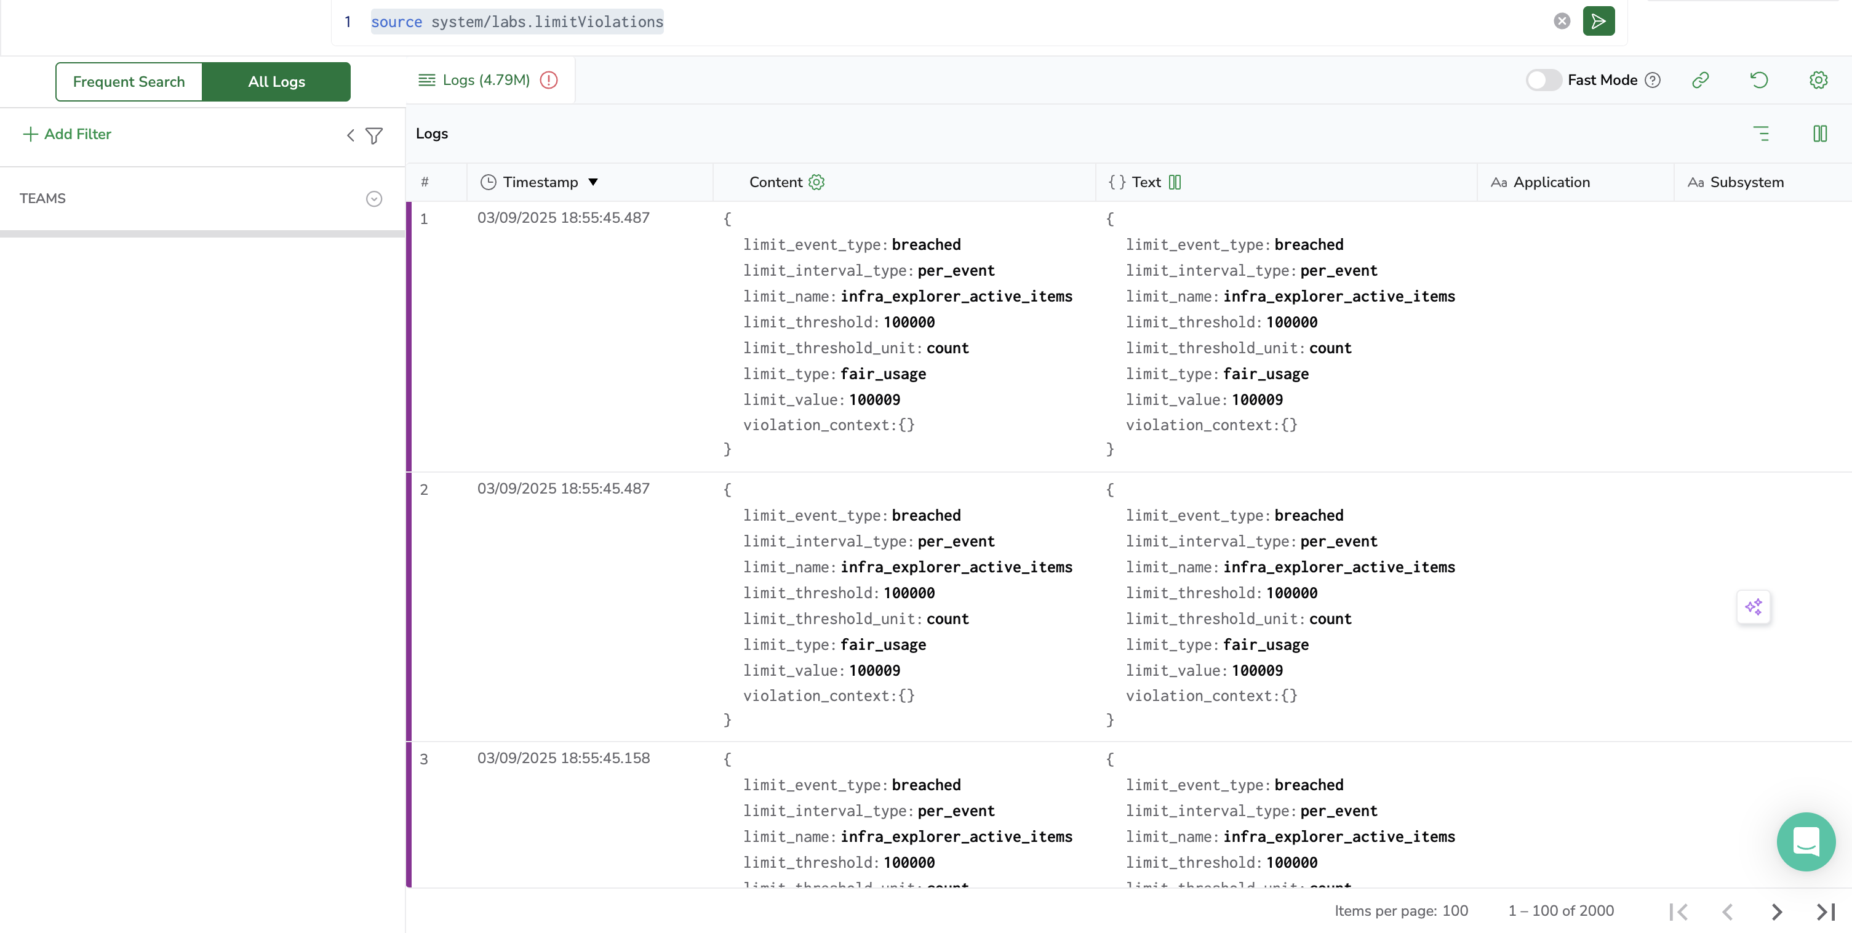
Task: Collapse the filter sidebar chevron
Action: coord(350,135)
